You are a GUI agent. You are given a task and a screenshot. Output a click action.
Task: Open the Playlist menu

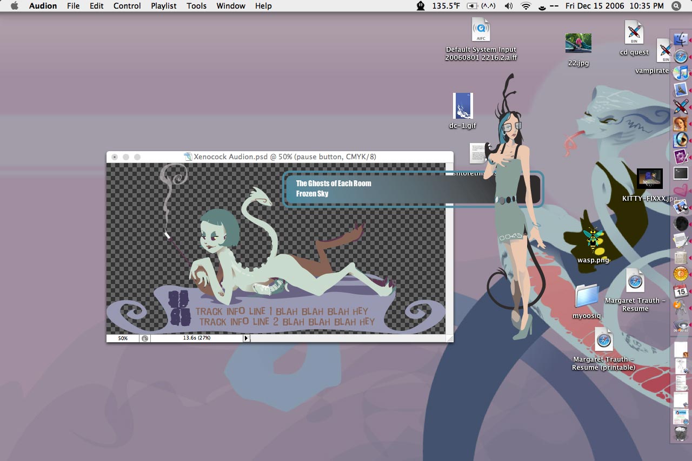tap(163, 6)
